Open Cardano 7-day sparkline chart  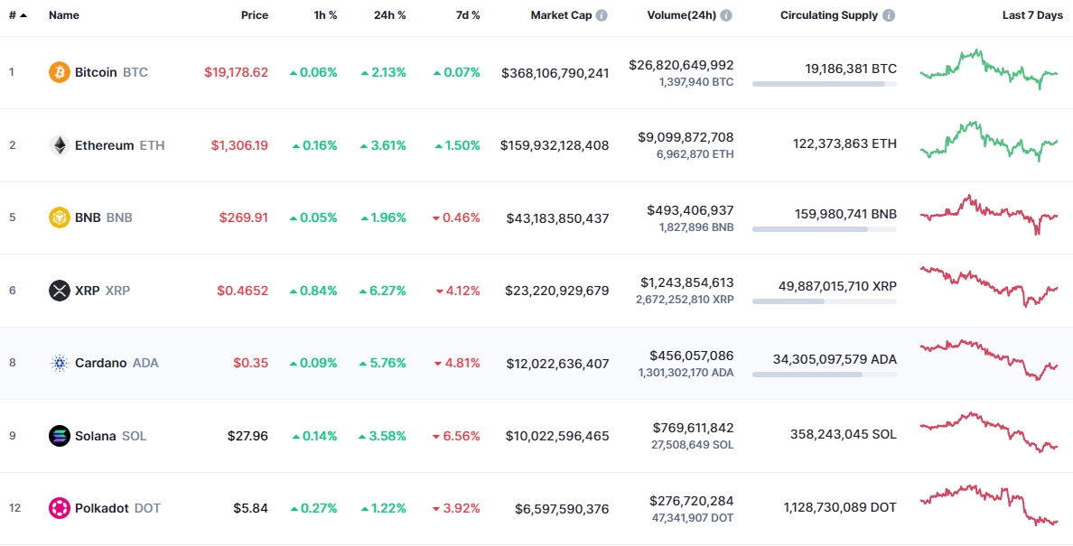point(989,359)
